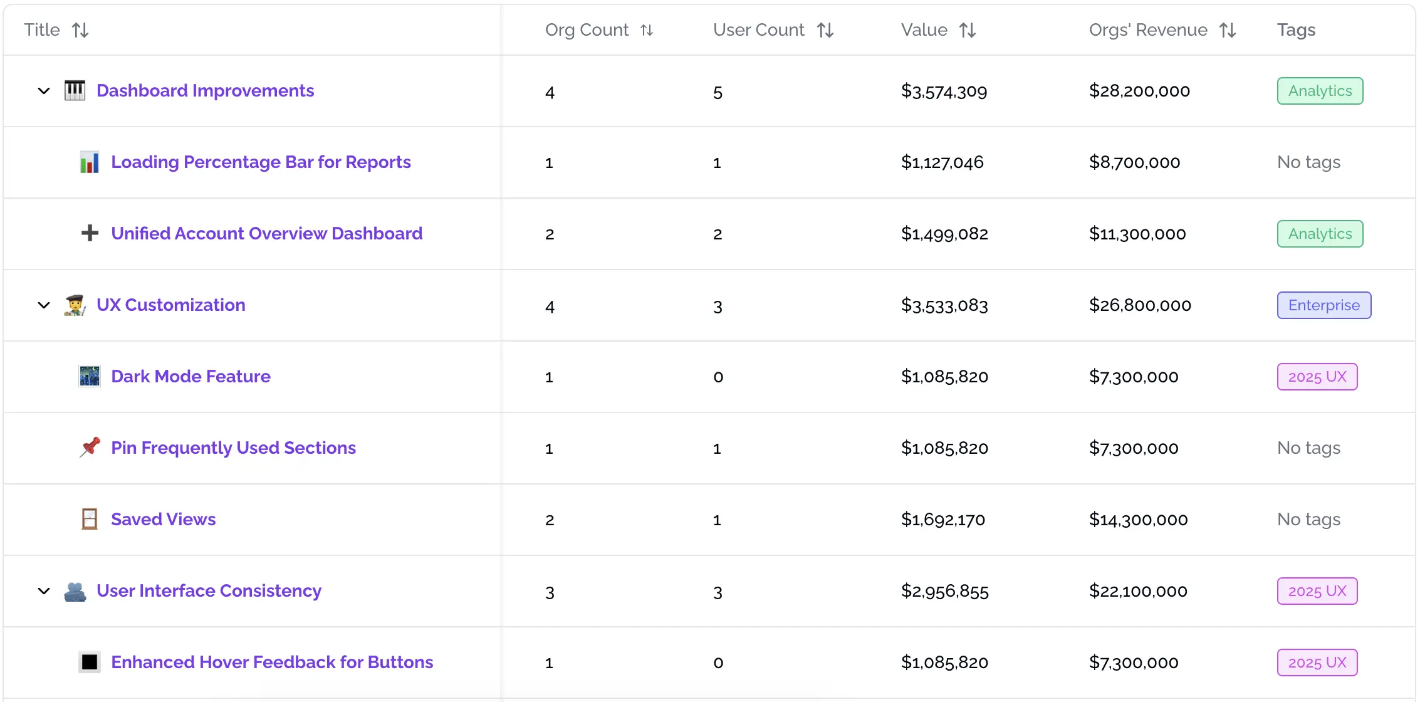Click the piano icon beside Dashboard Improvements
This screenshot has height=702, width=1420.
pyautogui.click(x=75, y=91)
